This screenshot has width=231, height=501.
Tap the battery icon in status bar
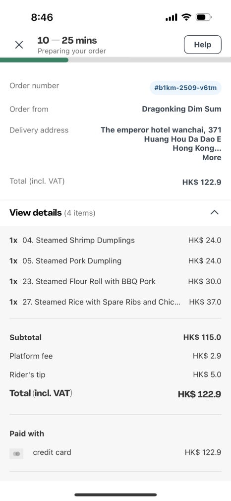[204, 17]
